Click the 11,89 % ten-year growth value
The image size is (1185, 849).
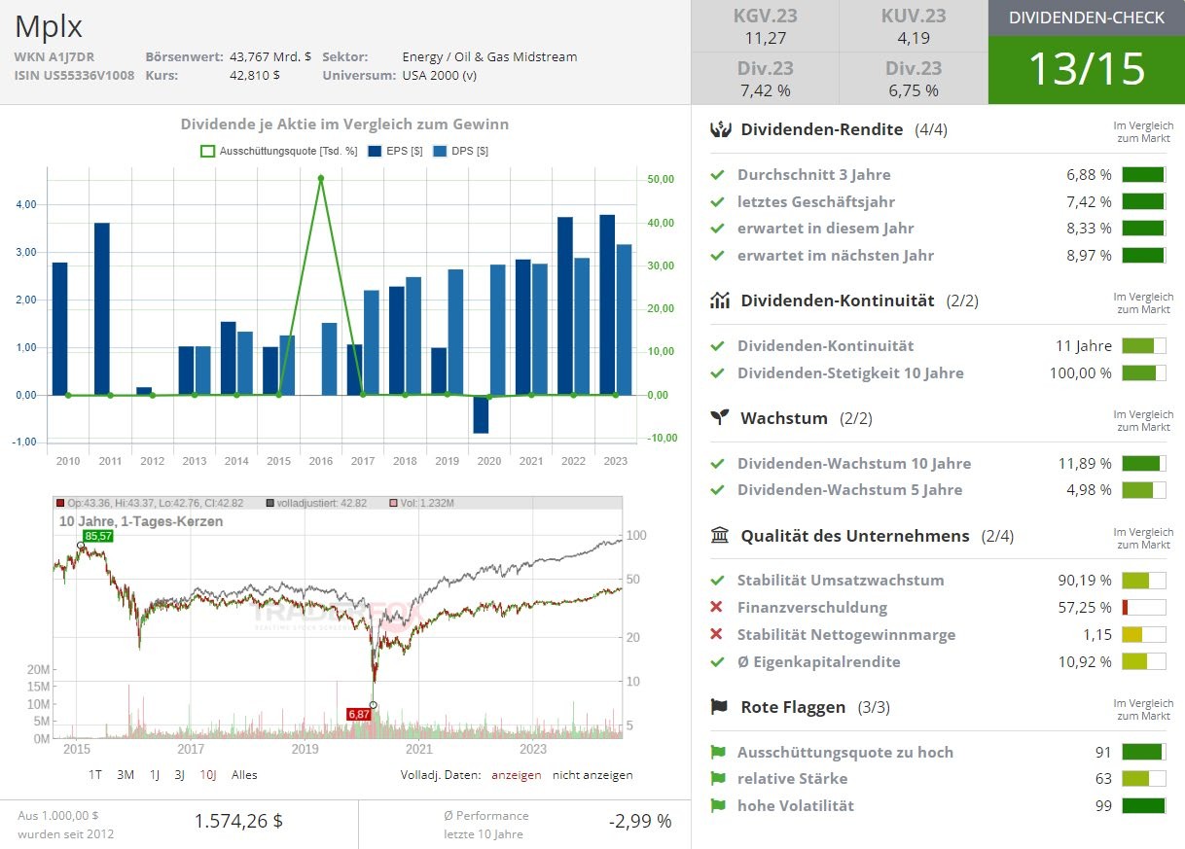tap(1085, 464)
